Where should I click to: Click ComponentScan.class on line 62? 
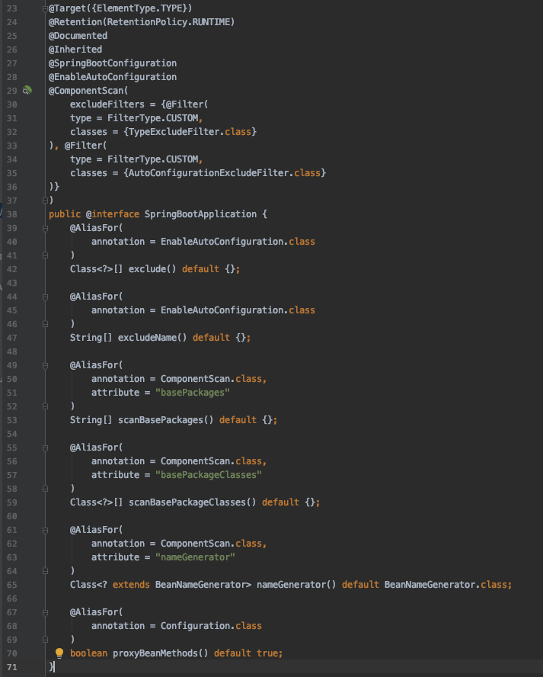[211, 544]
